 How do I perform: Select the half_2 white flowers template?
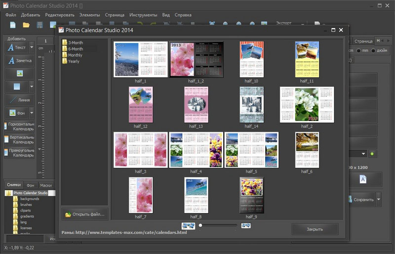pos(307,105)
